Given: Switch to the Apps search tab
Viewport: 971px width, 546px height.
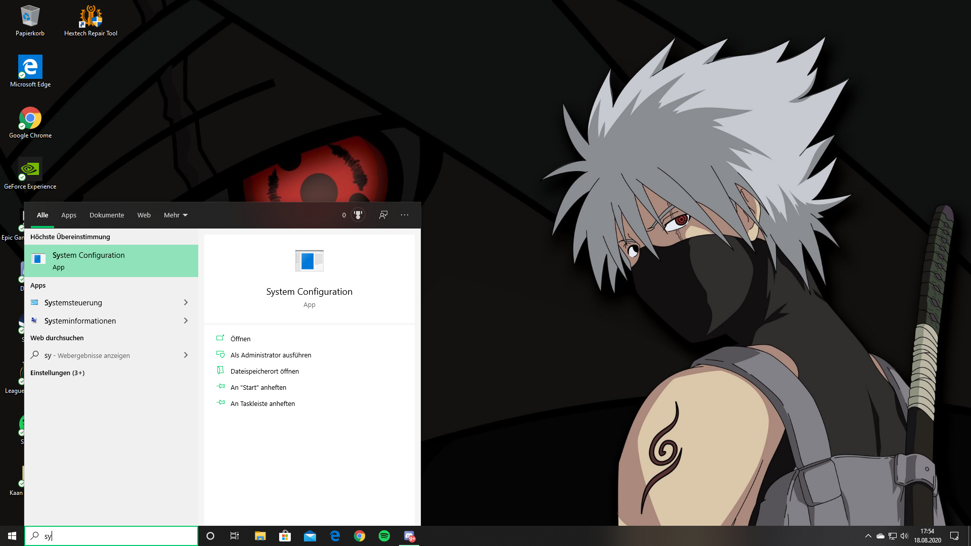Looking at the screenshot, I should click(69, 215).
